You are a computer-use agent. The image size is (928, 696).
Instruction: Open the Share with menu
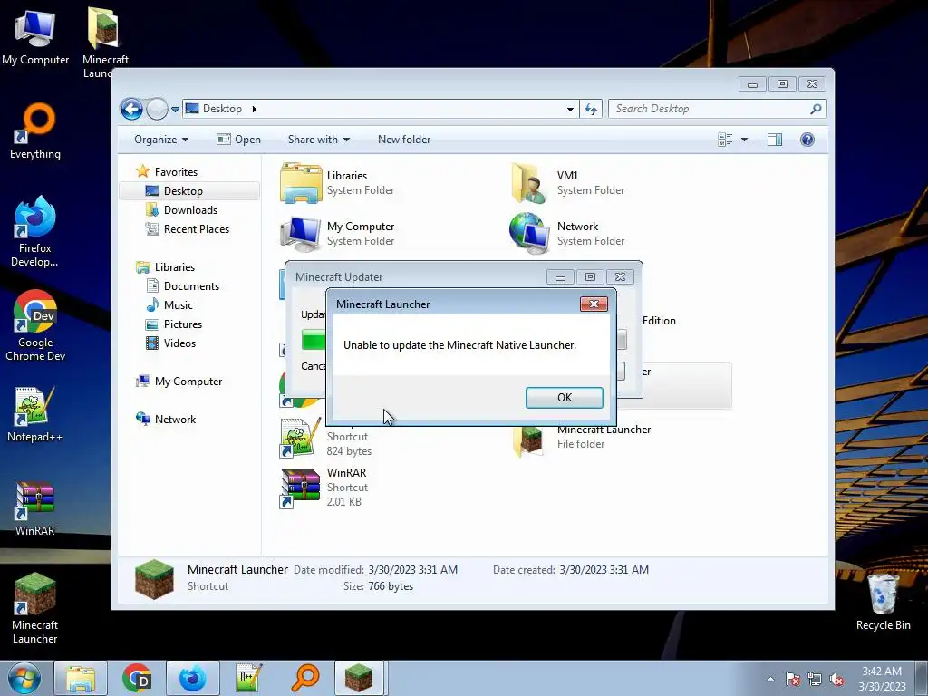click(318, 140)
